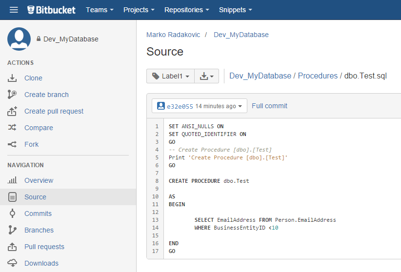Click the Fork icon in sidebar

[x=13, y=144]
